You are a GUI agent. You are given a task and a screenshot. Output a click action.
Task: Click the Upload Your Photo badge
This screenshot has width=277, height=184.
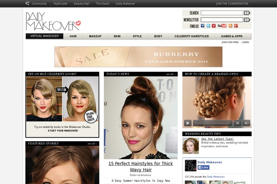point(90,116)
